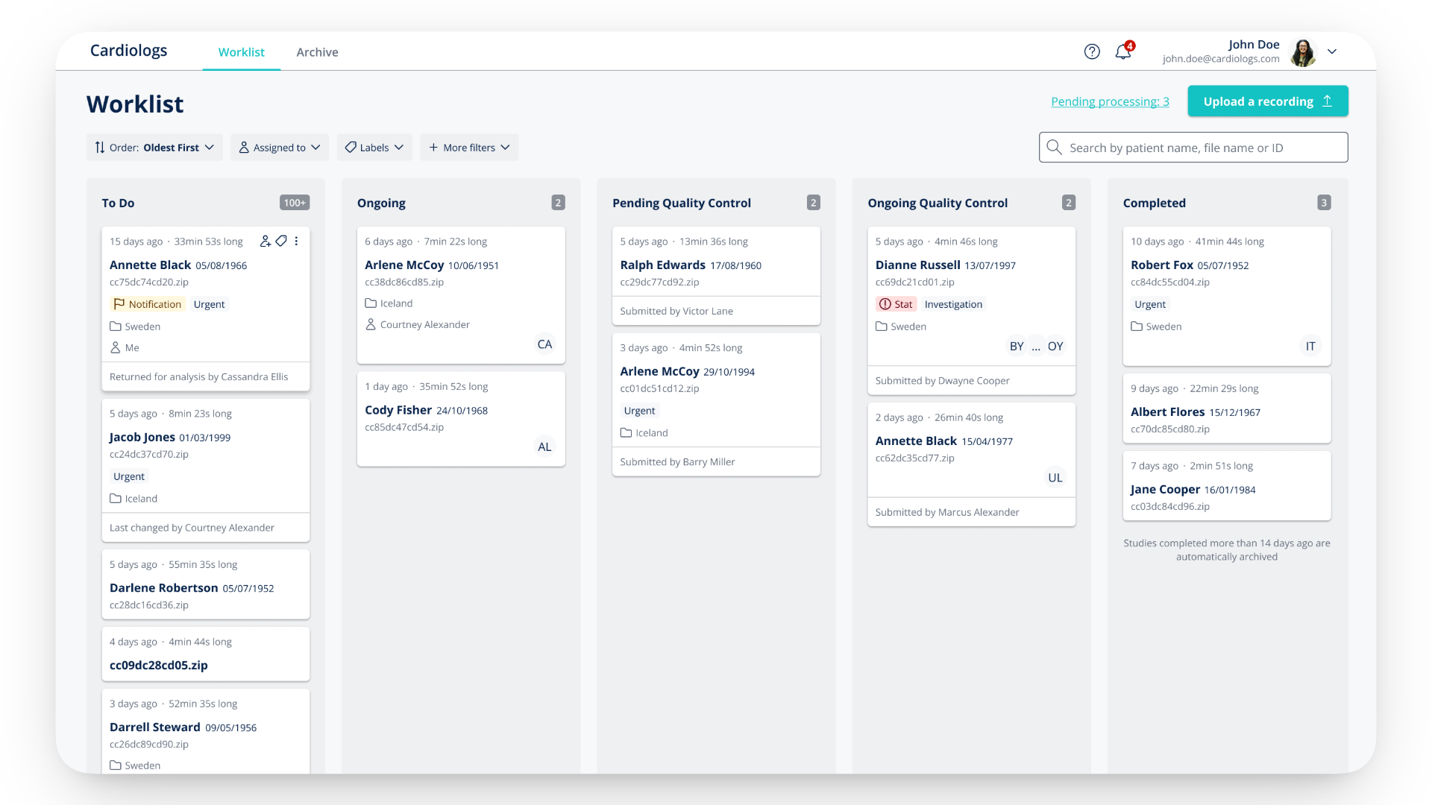Viewport: 1432px width, 805px height.
Task: Click the CA assignee badge on Arlene McCoy
Action: coord(544,344)
